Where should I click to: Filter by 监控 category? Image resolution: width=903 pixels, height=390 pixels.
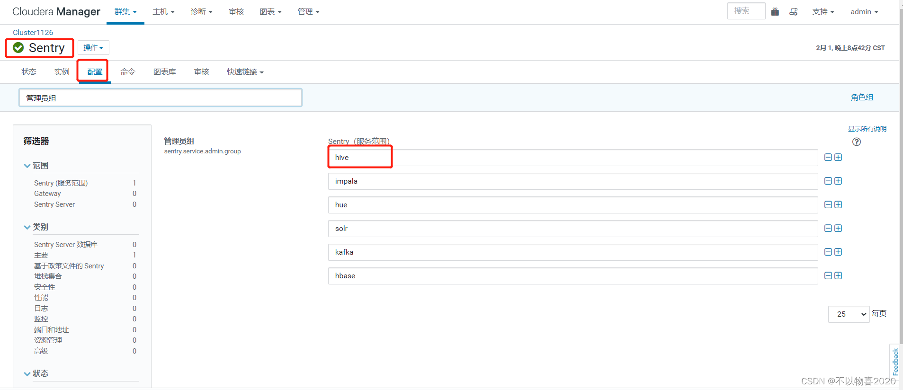point(41,319)
